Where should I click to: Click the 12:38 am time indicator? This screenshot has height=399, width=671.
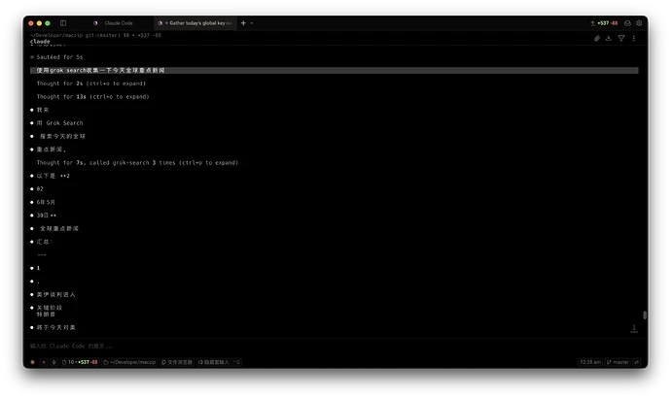coord(590,362)
